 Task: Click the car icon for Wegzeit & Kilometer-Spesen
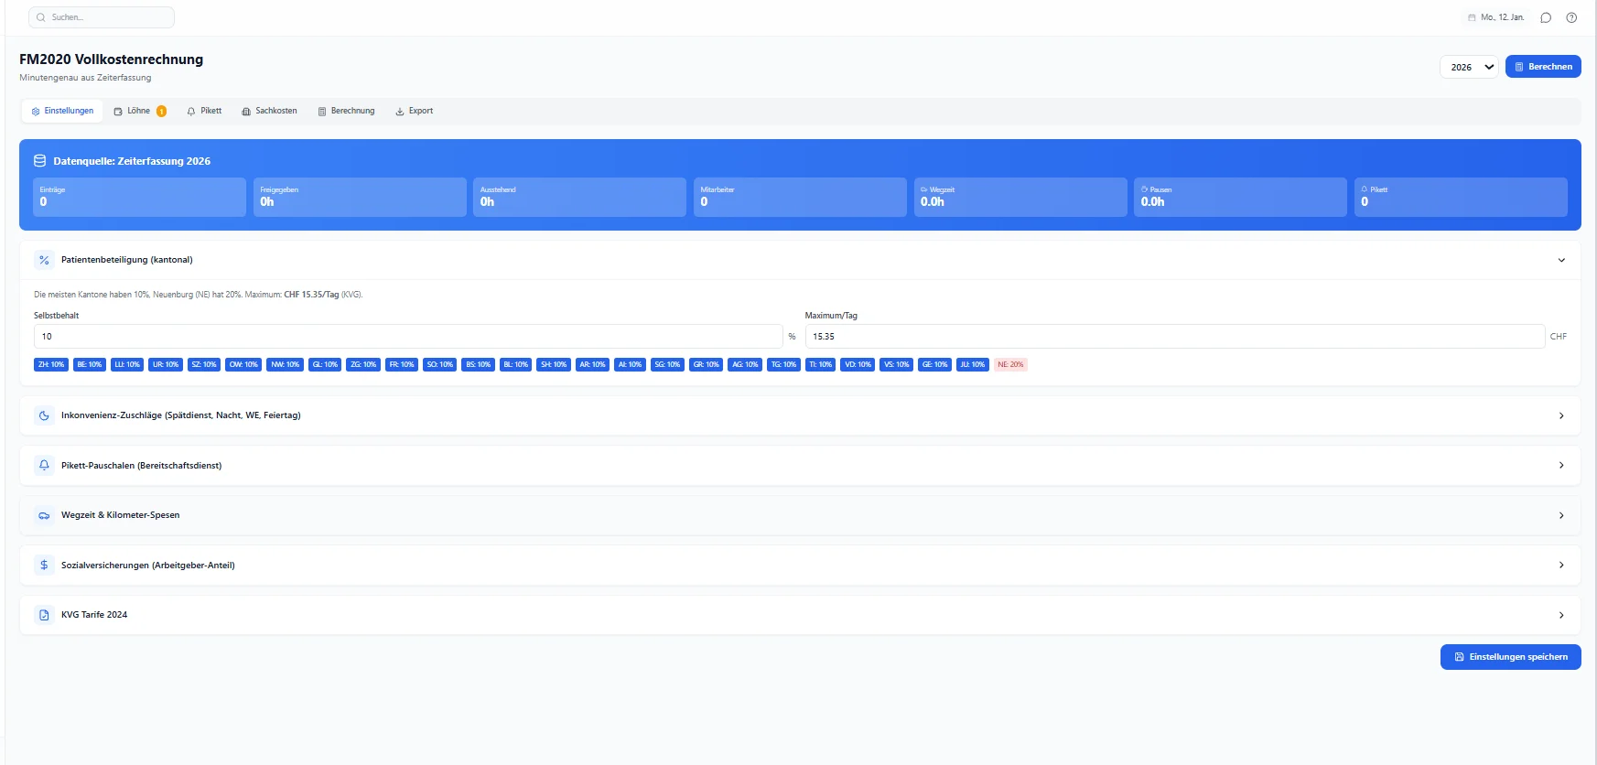(x=44, y=515)
